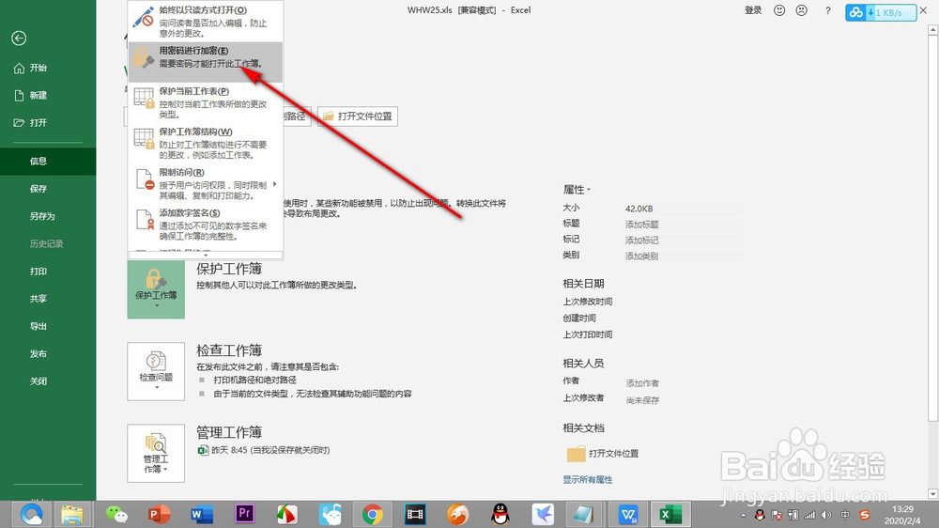939x528 pixels.
Task: Click the 管理工作簿 dropdown button
Action: (156, 454)
